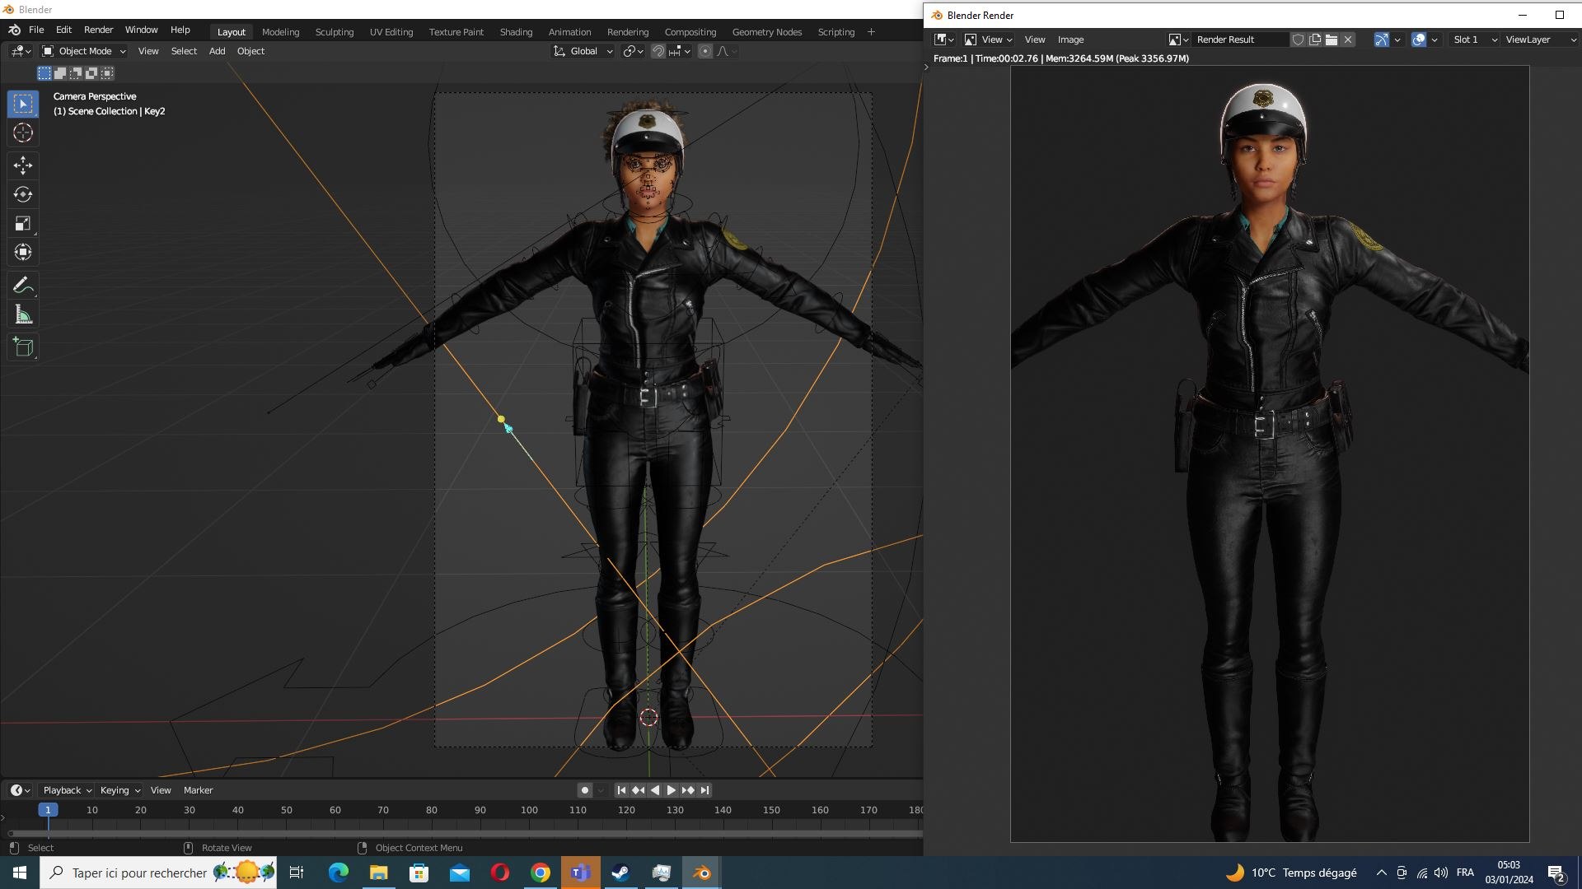The image size is (1582, 889).
Task: Open Keying popover in timeline
Action: pos(119,790)
